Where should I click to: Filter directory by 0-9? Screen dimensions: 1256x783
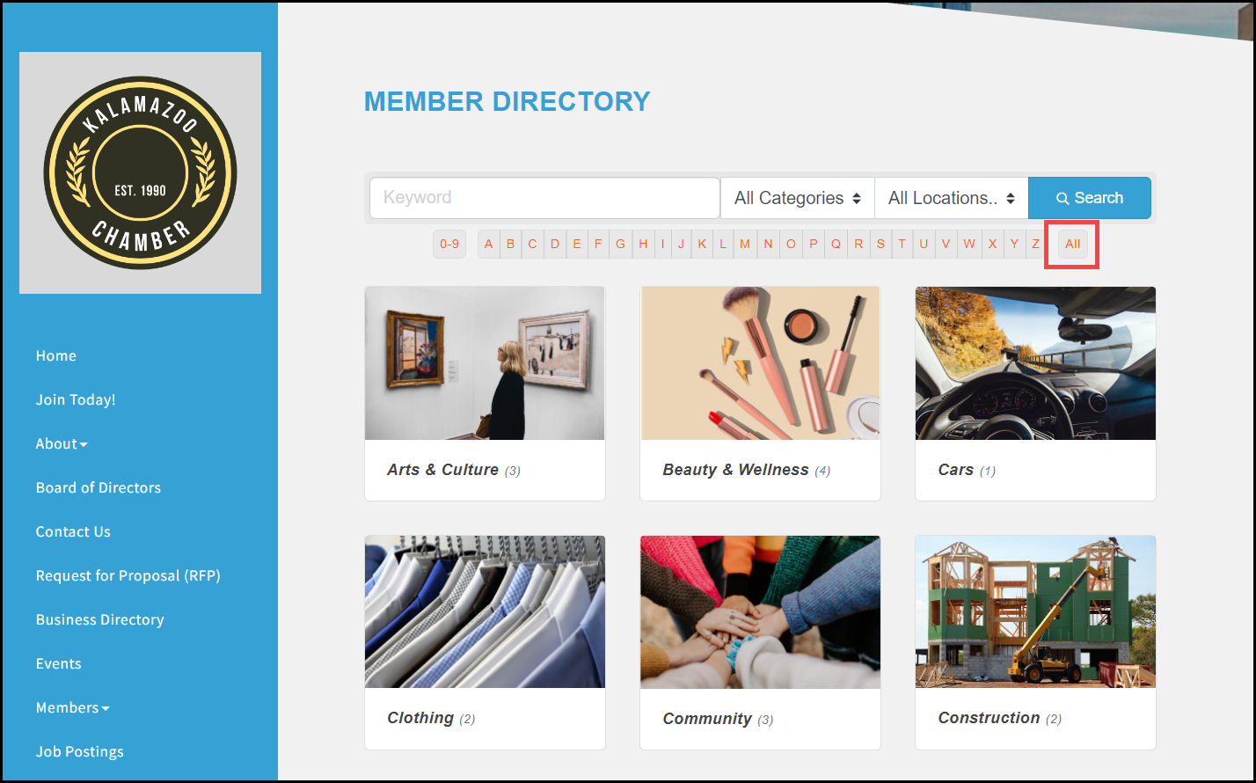[x=449, y=244]
